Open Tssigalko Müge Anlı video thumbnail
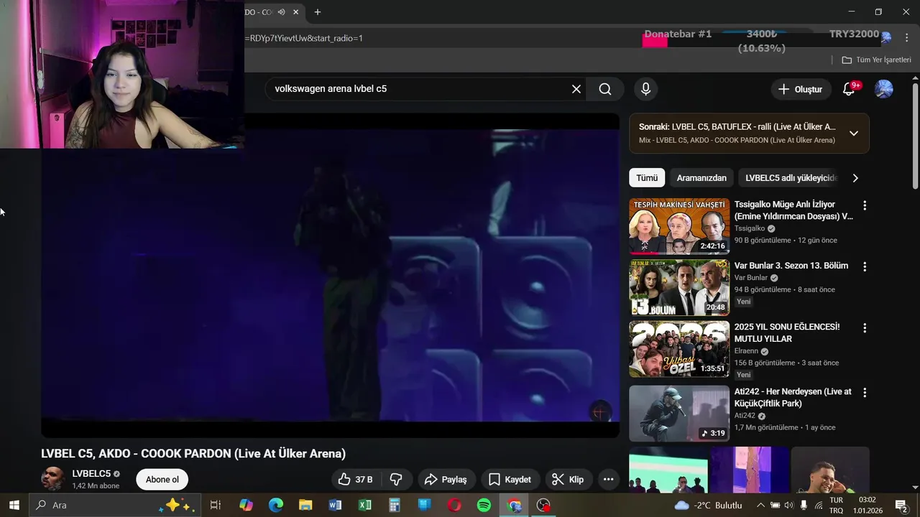920x517 pixels. click(x=679, y=226)
